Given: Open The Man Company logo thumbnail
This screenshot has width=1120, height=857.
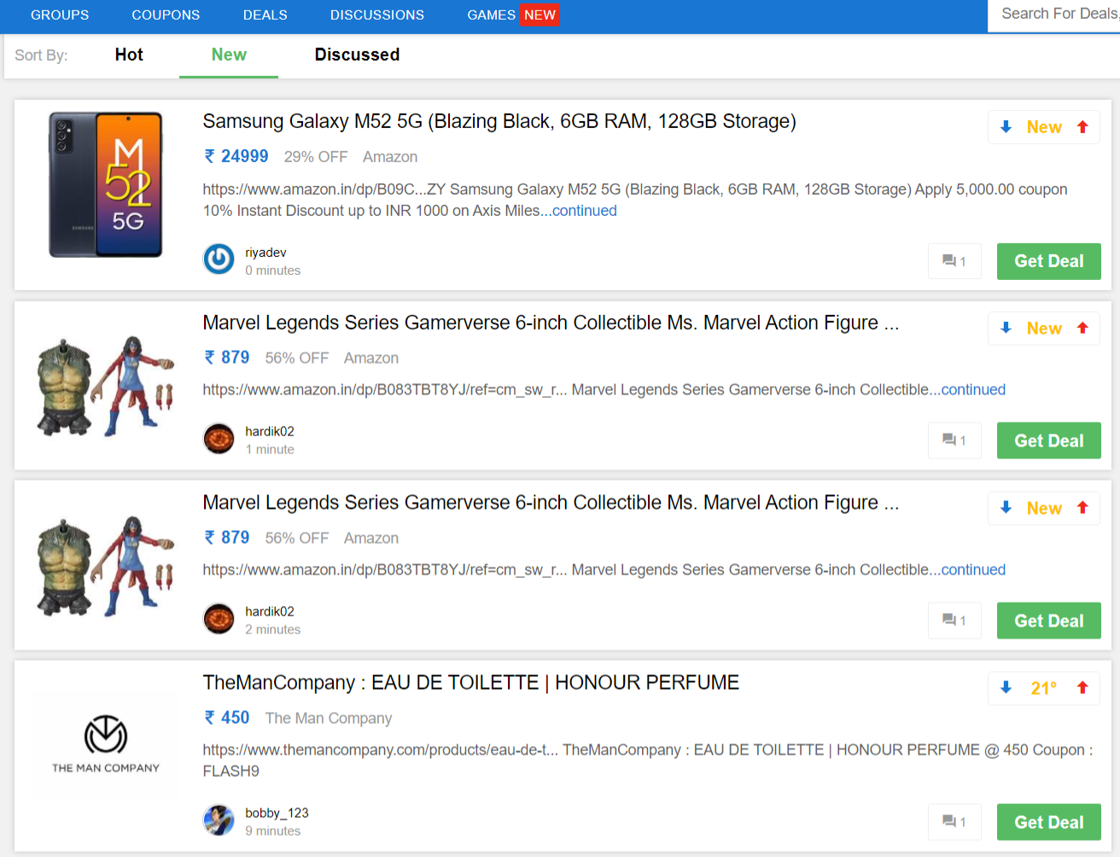Looking at the screenshot, I should tap(106, 744).
